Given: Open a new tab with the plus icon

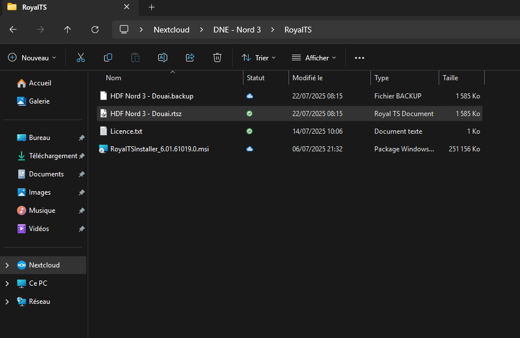Looking at the screenshot, I should (151, 7).
